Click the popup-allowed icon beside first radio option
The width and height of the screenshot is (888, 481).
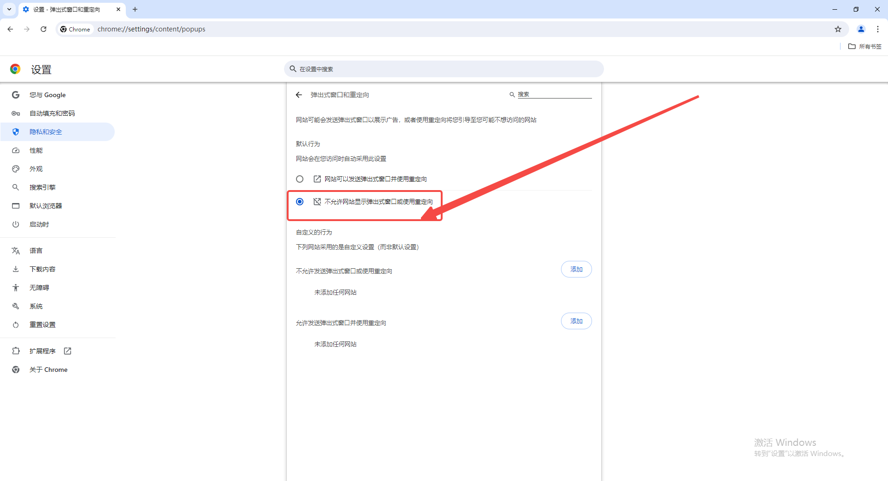point(317,179)
